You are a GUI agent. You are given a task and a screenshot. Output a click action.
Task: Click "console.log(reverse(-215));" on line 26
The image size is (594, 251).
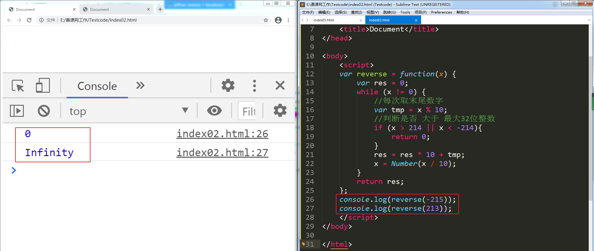coord(398,199)
